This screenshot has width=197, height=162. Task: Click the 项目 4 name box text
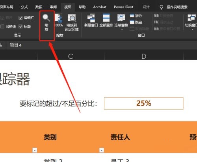[15, 45]
